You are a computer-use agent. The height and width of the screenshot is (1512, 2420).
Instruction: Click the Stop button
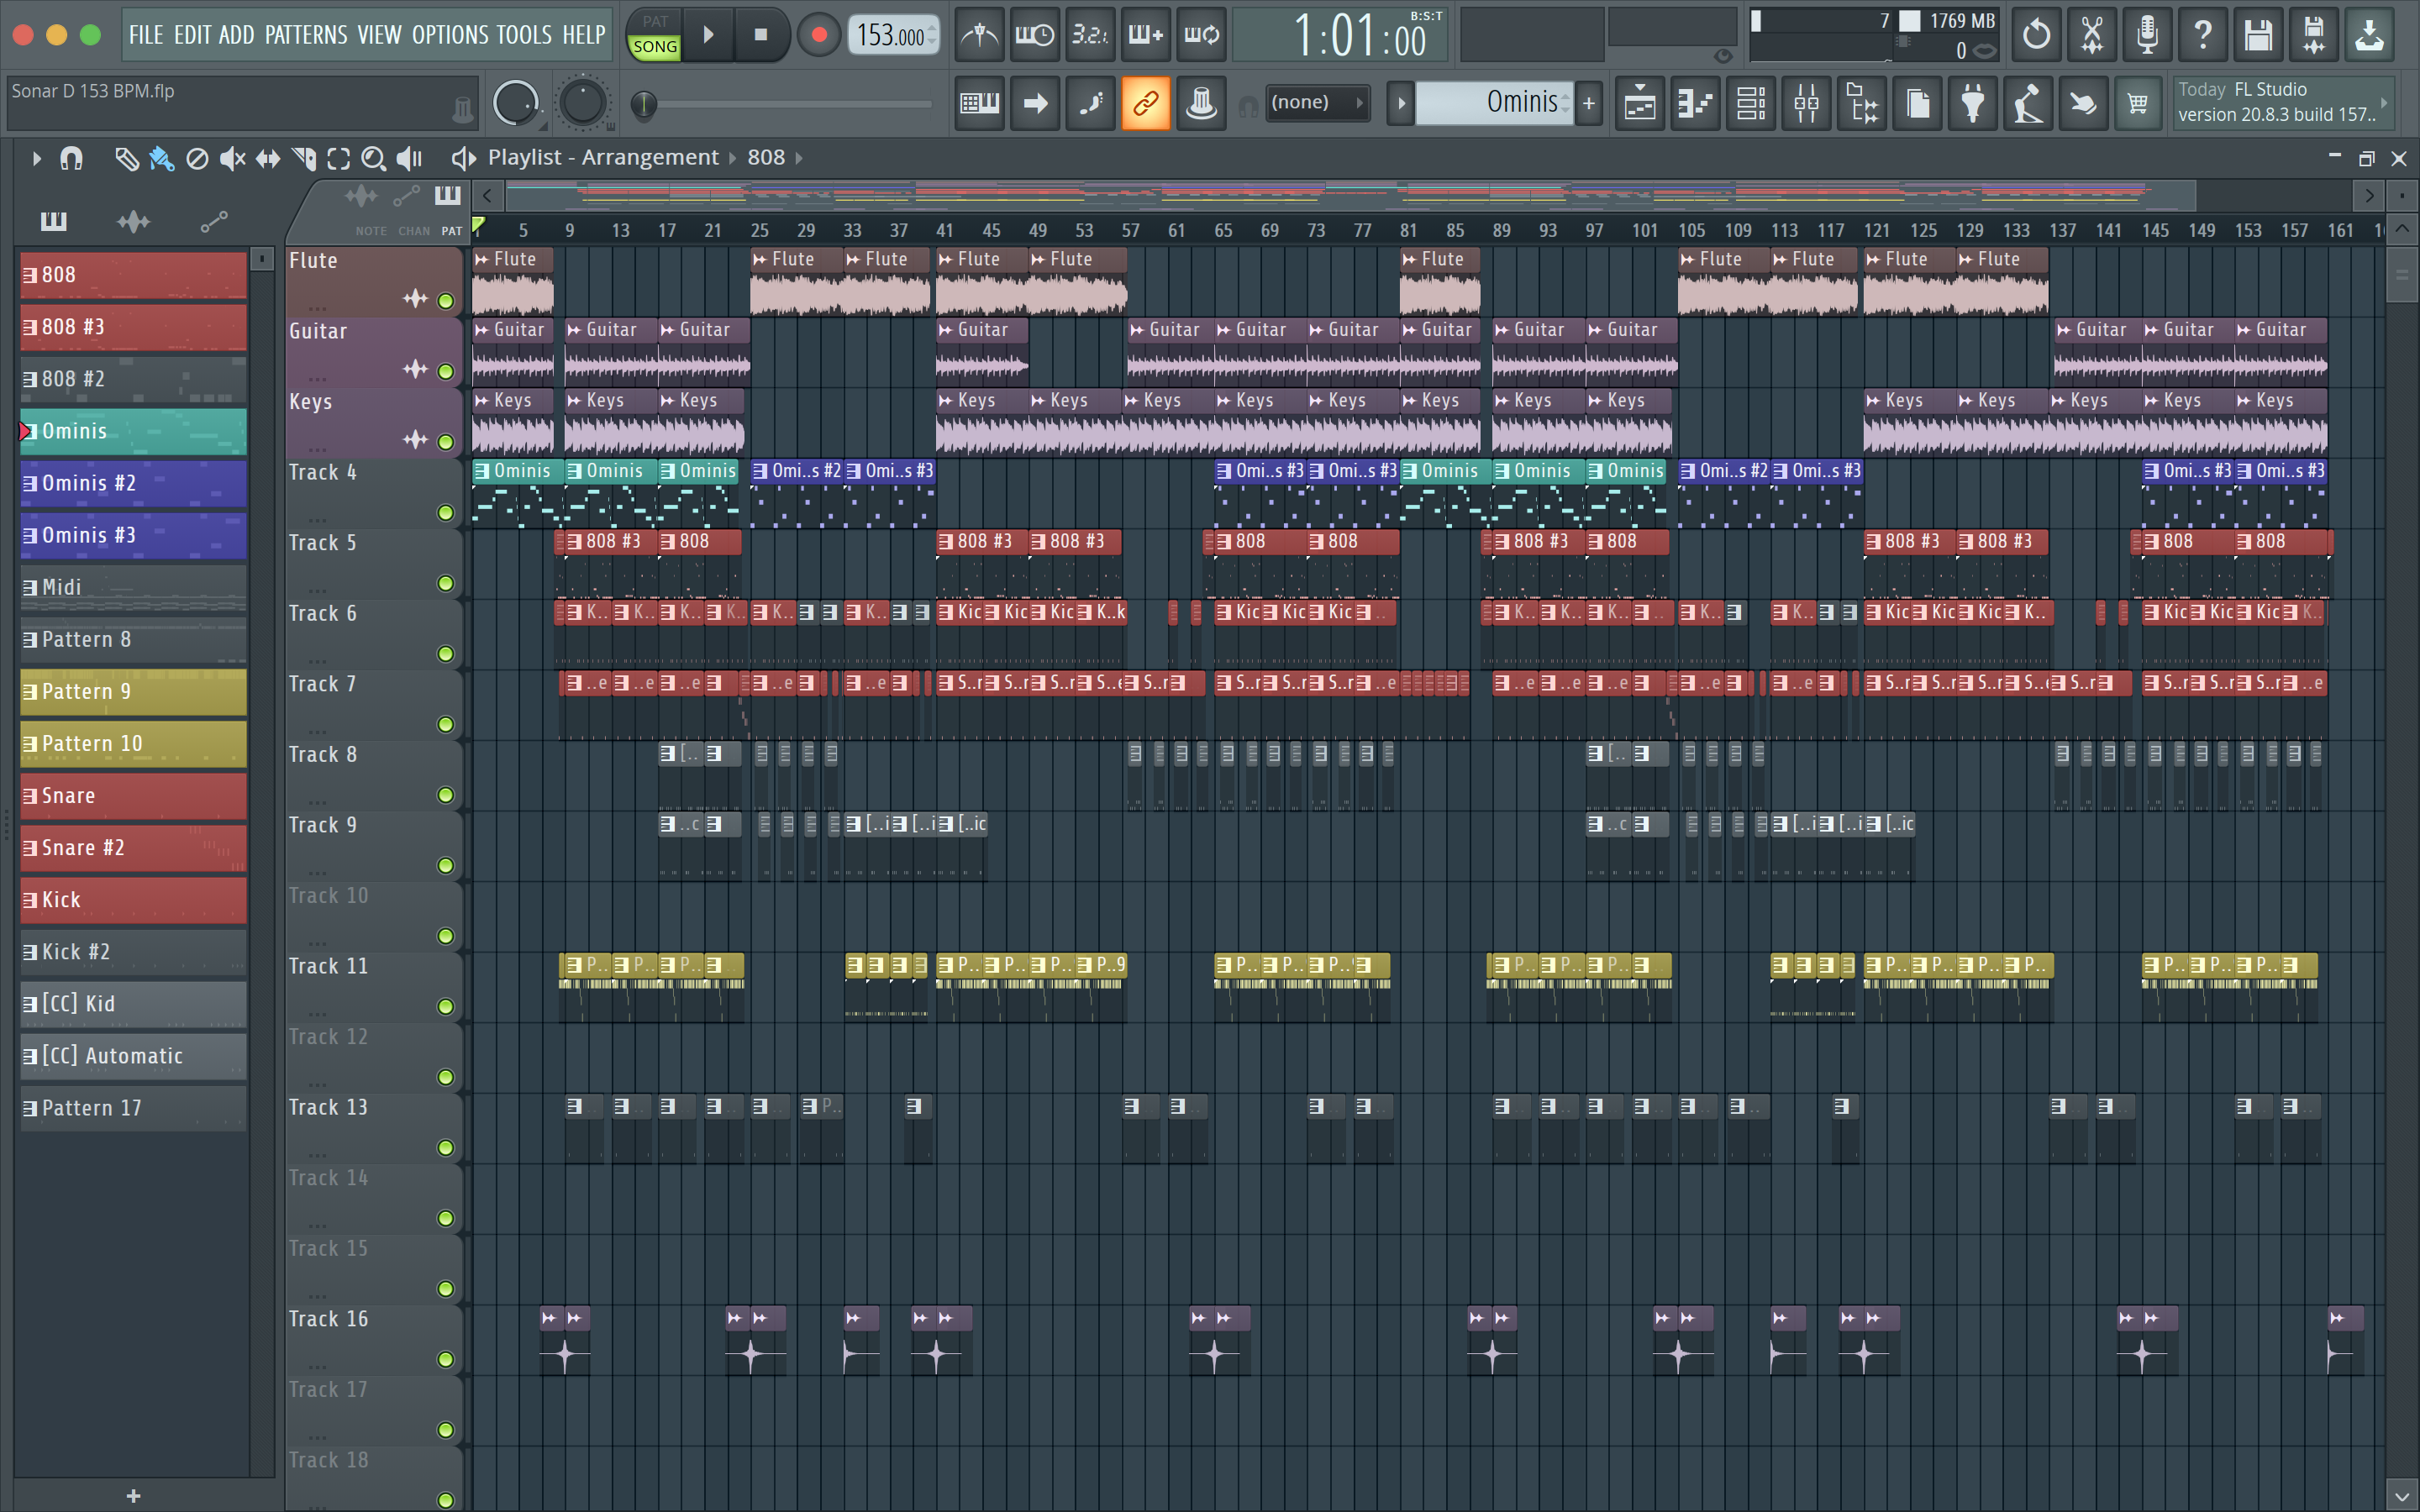761,35
